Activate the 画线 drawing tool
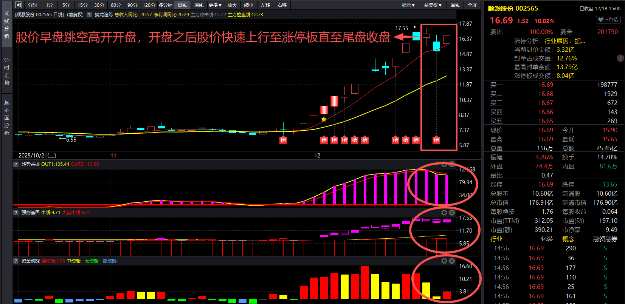Viewport: 625px width, 304px height. tap(455, 5)
